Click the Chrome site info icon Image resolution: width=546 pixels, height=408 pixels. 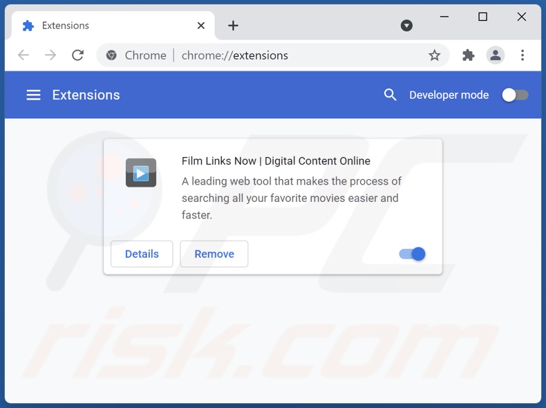point(111,55)
